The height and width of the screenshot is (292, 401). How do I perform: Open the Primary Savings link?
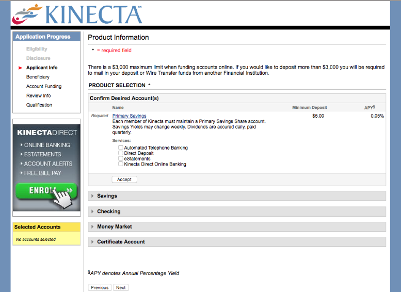coord(129,116)
